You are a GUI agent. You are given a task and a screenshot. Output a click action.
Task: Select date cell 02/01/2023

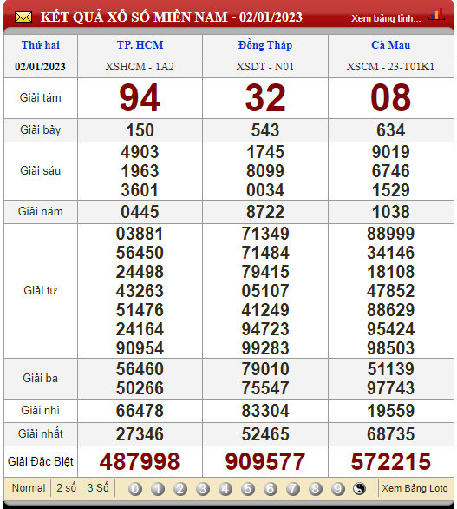pos(40,67)
